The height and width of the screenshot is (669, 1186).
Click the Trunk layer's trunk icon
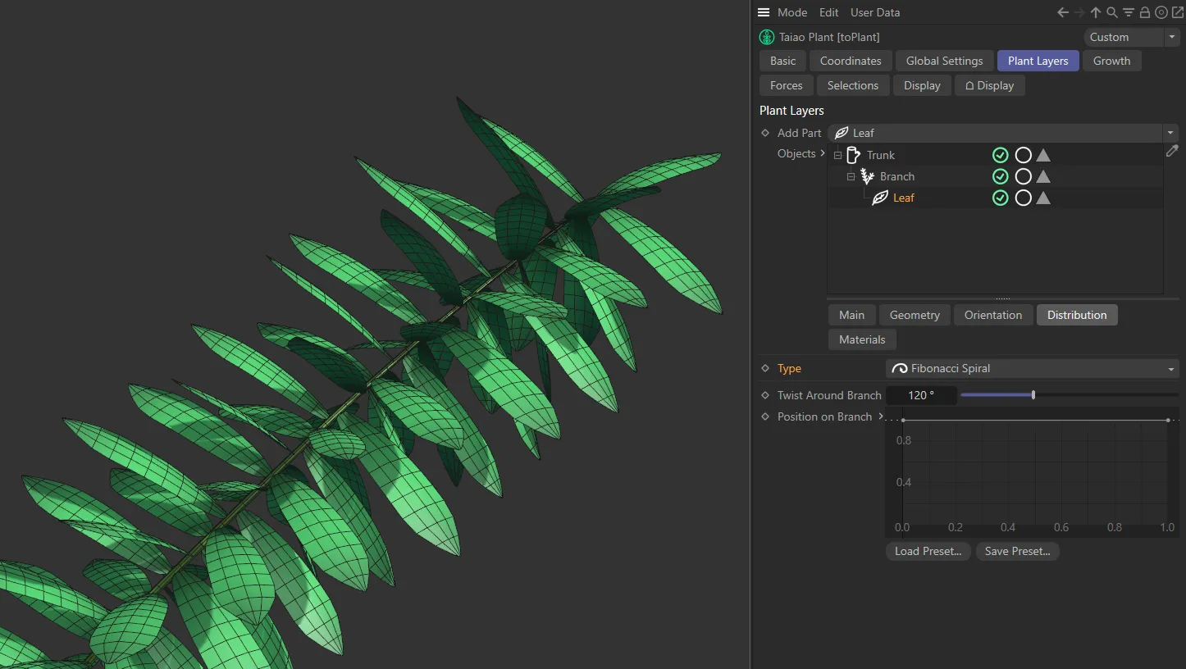pos(853,155)
